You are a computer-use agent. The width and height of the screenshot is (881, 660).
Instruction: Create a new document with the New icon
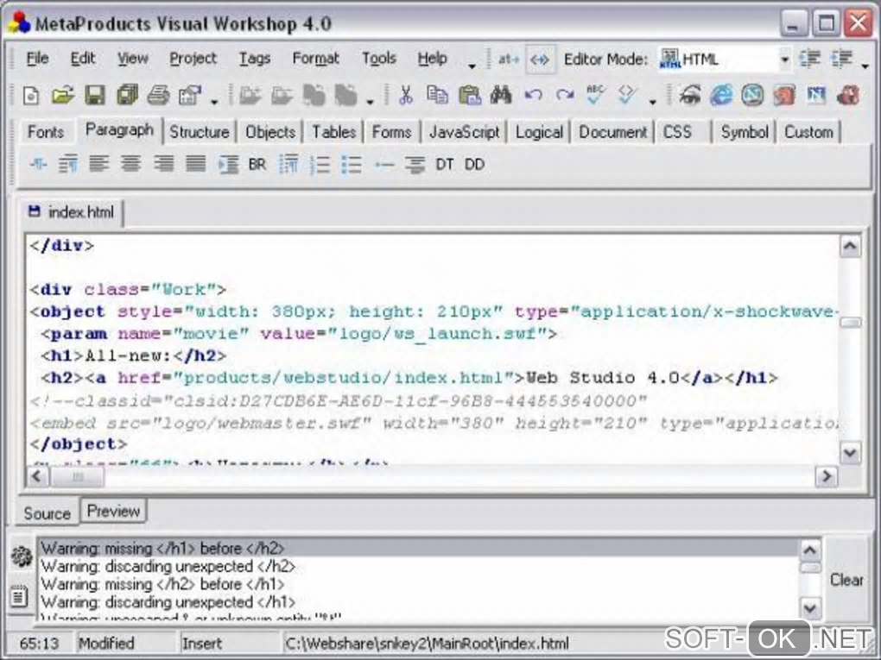click(31, 96)
